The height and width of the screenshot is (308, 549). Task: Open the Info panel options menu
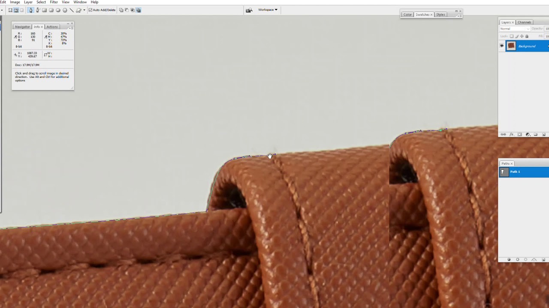click(x=71, y=27)
